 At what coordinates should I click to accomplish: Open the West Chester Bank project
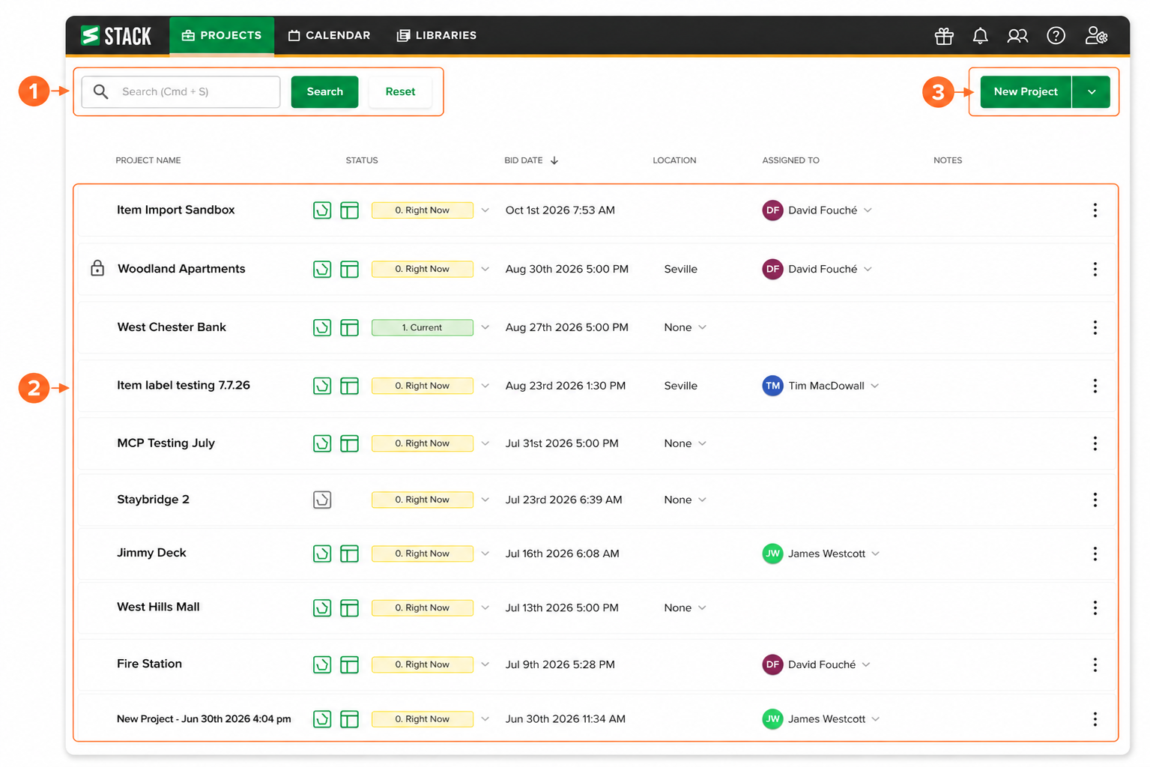click(x=172, y=327)
